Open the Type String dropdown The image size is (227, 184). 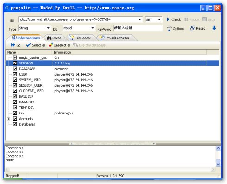tap(48, 28)
